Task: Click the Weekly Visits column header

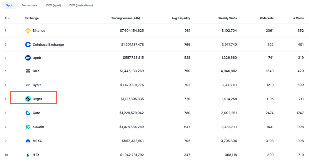Action: [x=228, y=18]
